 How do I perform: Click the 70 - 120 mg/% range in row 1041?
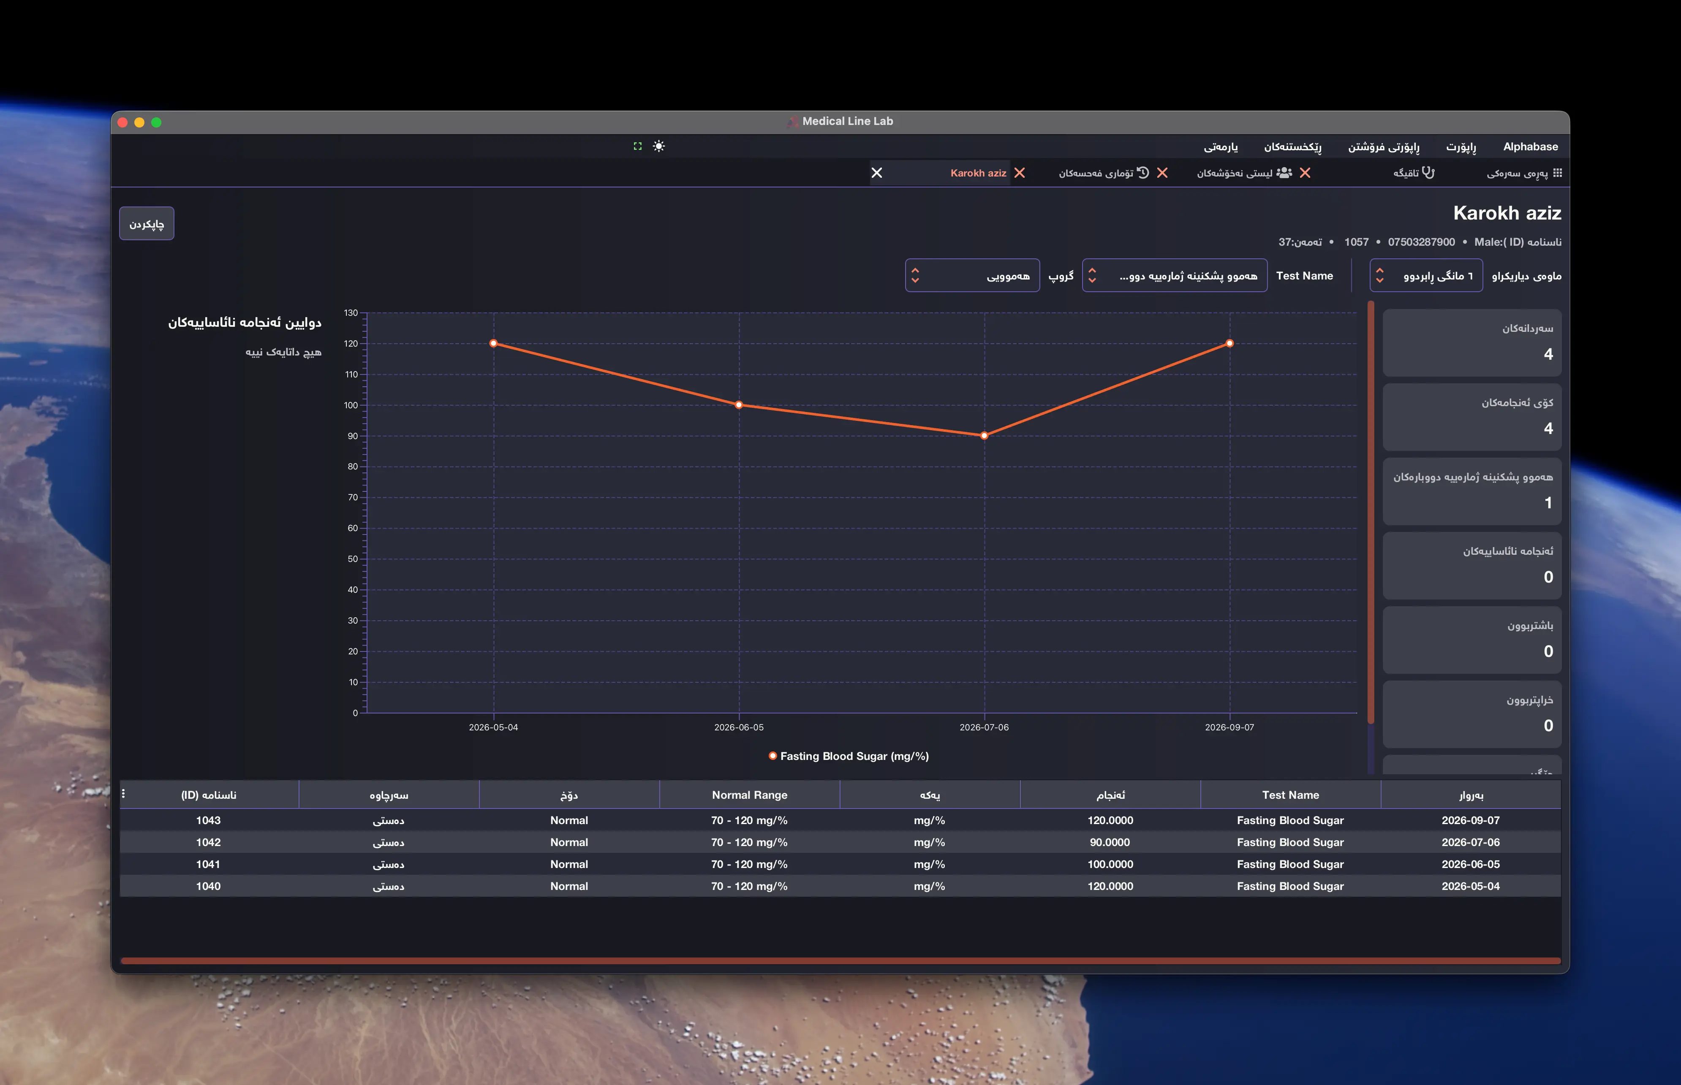click(x=749, y=864)
